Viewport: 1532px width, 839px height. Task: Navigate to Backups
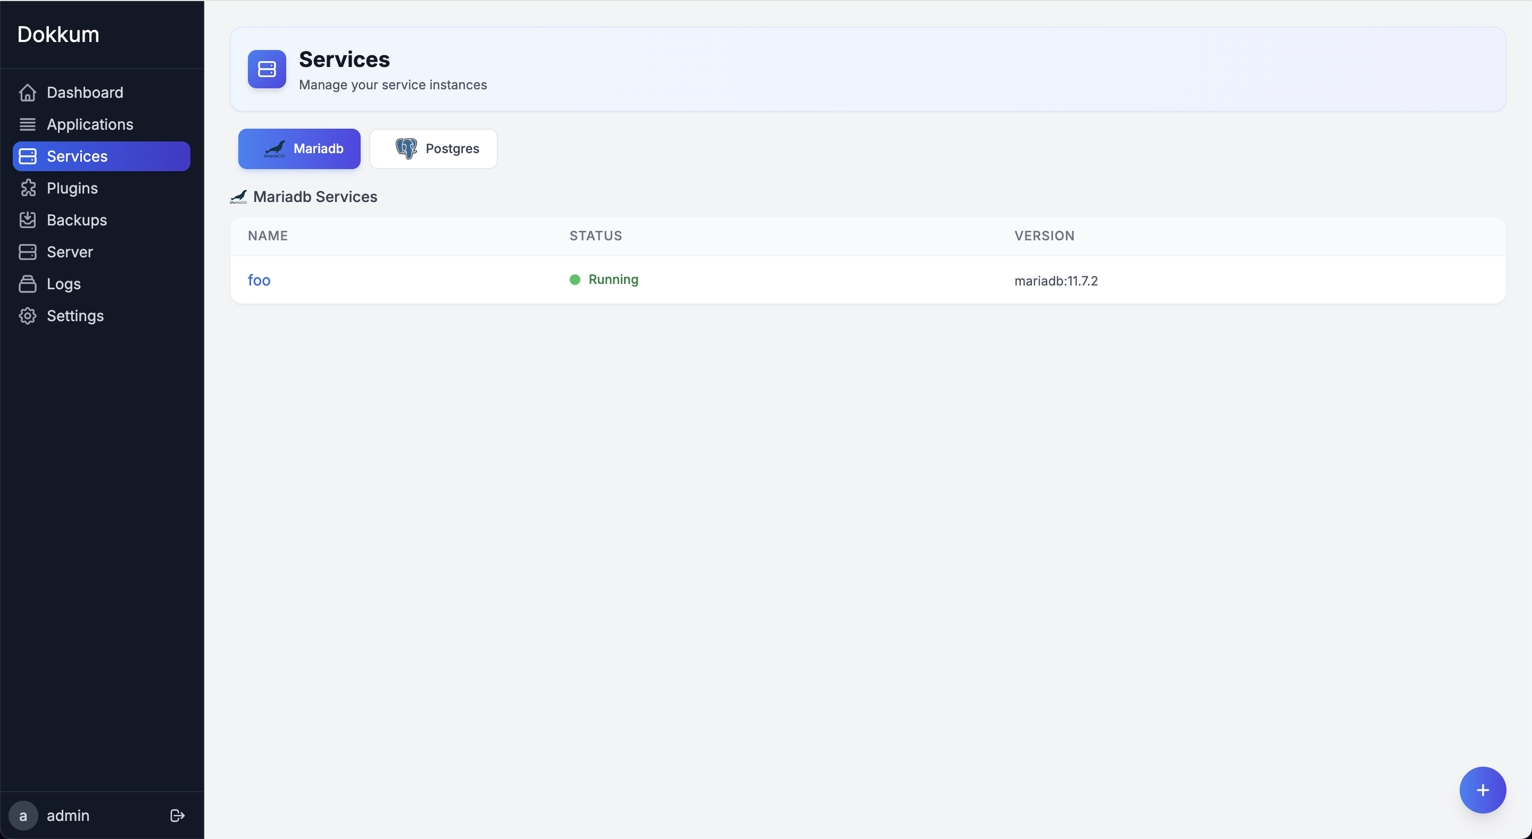point(102,220)
